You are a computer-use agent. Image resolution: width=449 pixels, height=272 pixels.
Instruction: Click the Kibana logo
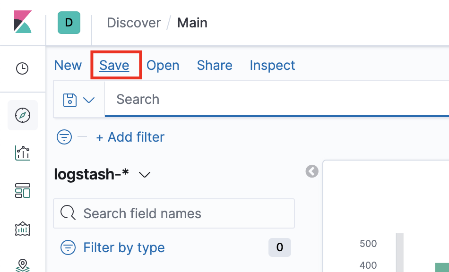point(23,22)
